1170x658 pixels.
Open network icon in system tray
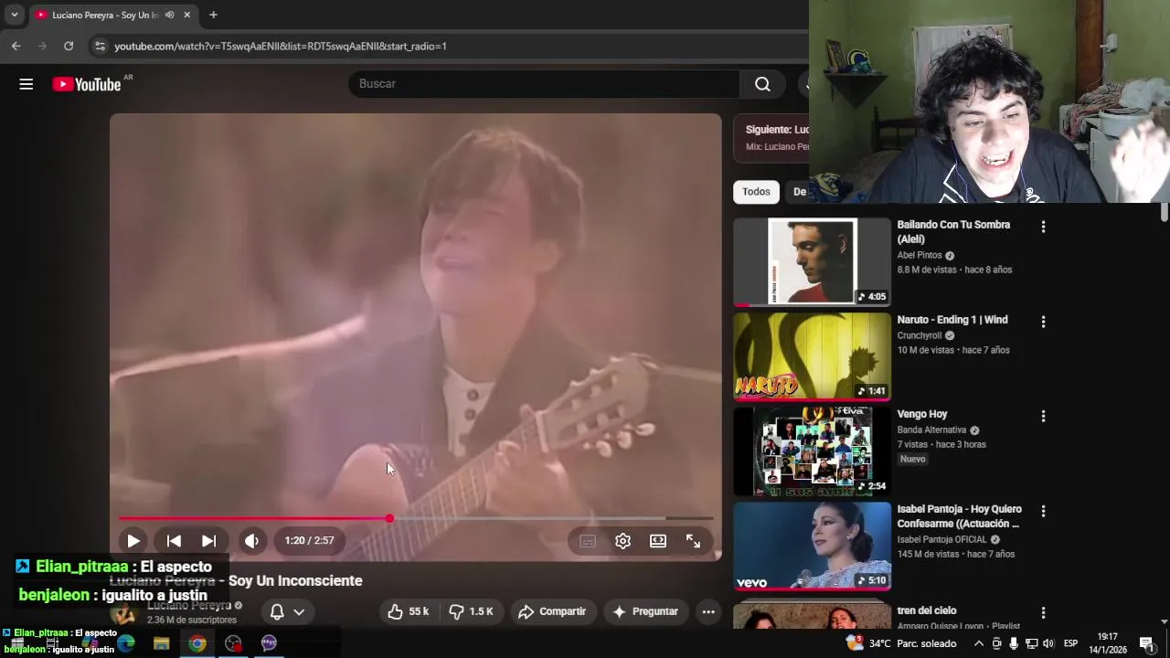coord(1031,643)
